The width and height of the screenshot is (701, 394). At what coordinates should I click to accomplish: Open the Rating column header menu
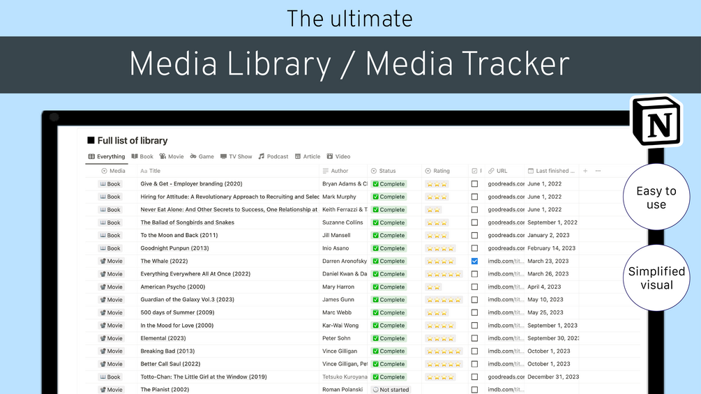click(x=437, y=171)
